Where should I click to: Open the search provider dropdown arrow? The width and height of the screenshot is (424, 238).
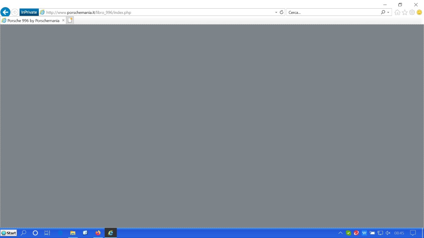388,12
